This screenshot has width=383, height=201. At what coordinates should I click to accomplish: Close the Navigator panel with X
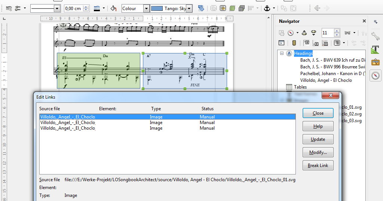tap(364, 21)
